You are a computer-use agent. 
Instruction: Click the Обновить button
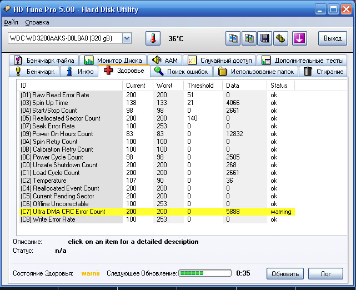[285, 274]
